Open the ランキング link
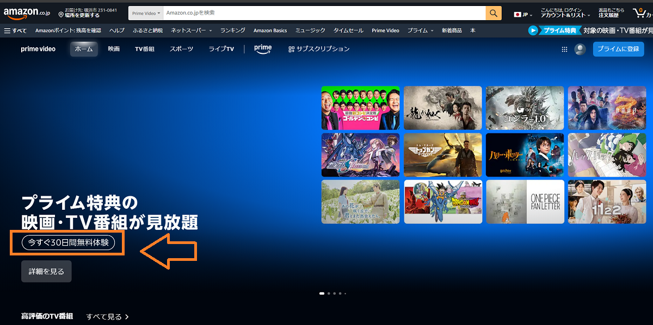The height and width of the screenshot is (325, 653). coord(232,30)
